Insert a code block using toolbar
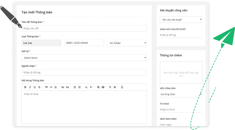235x130 pixels. point(51,87)
